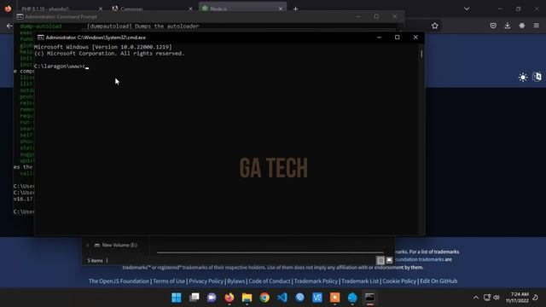Launch Google Chrome from the taskbar
Screen dimensions: 546x307
[264, 298]
